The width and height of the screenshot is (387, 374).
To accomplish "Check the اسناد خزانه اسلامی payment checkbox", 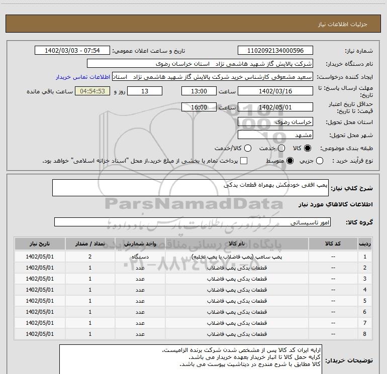I will pos(244,161).
